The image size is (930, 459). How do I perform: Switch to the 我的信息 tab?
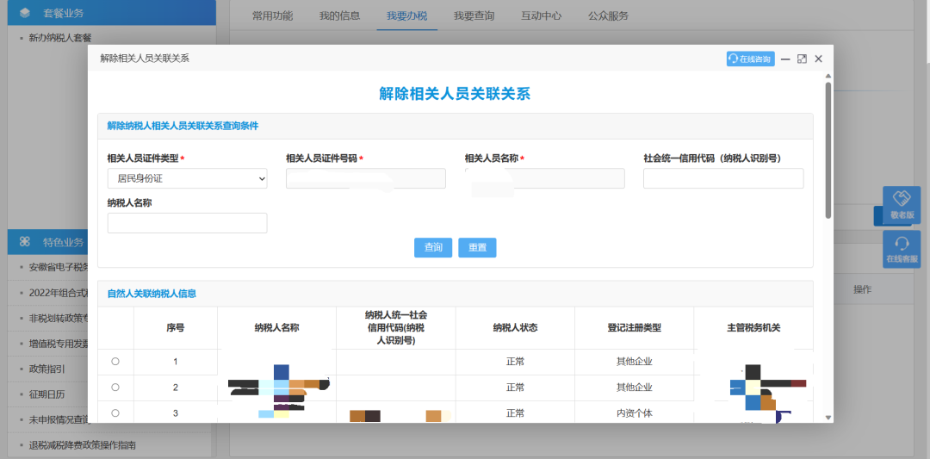(339, 16)
